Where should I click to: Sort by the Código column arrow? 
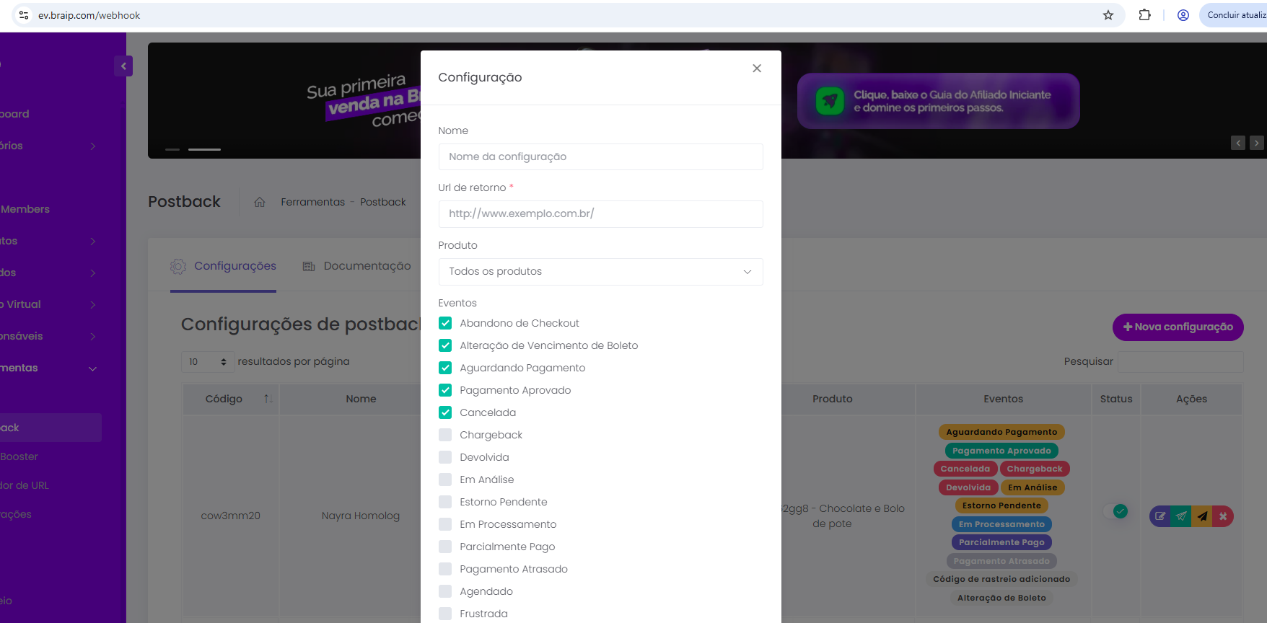(268, 399)
